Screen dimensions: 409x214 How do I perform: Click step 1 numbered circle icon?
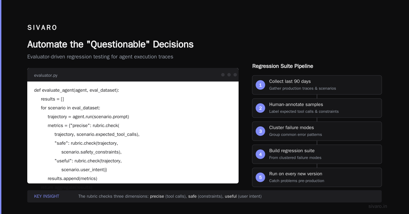(x=260, y=85)
